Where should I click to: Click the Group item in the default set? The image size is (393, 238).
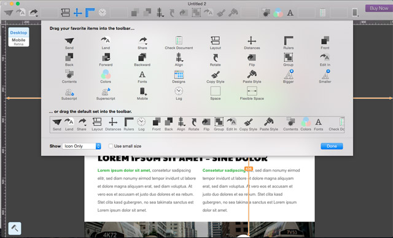219,124
